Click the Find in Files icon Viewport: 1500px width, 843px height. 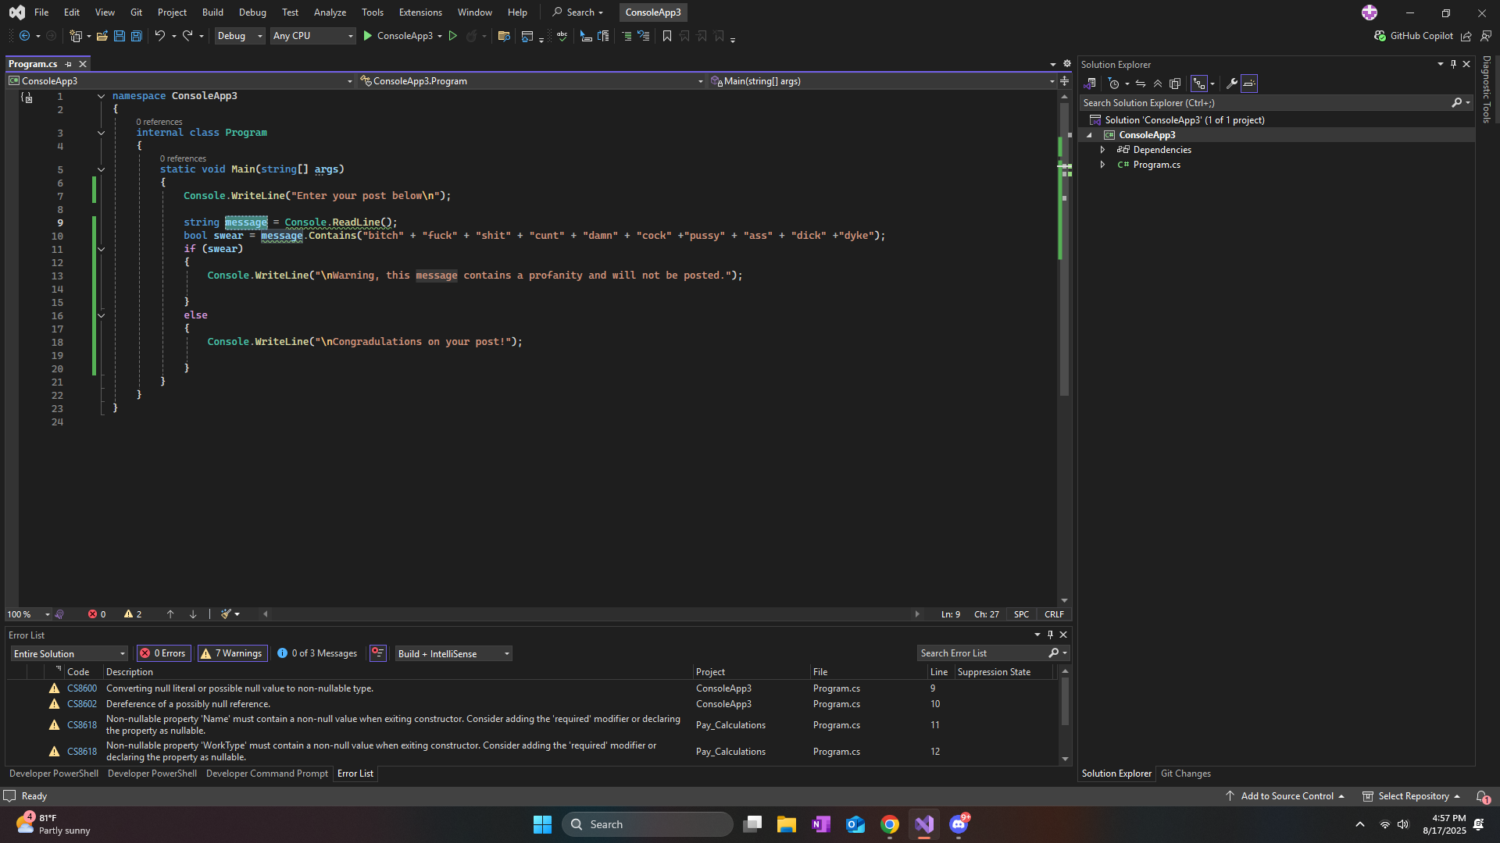coord(504,36)
